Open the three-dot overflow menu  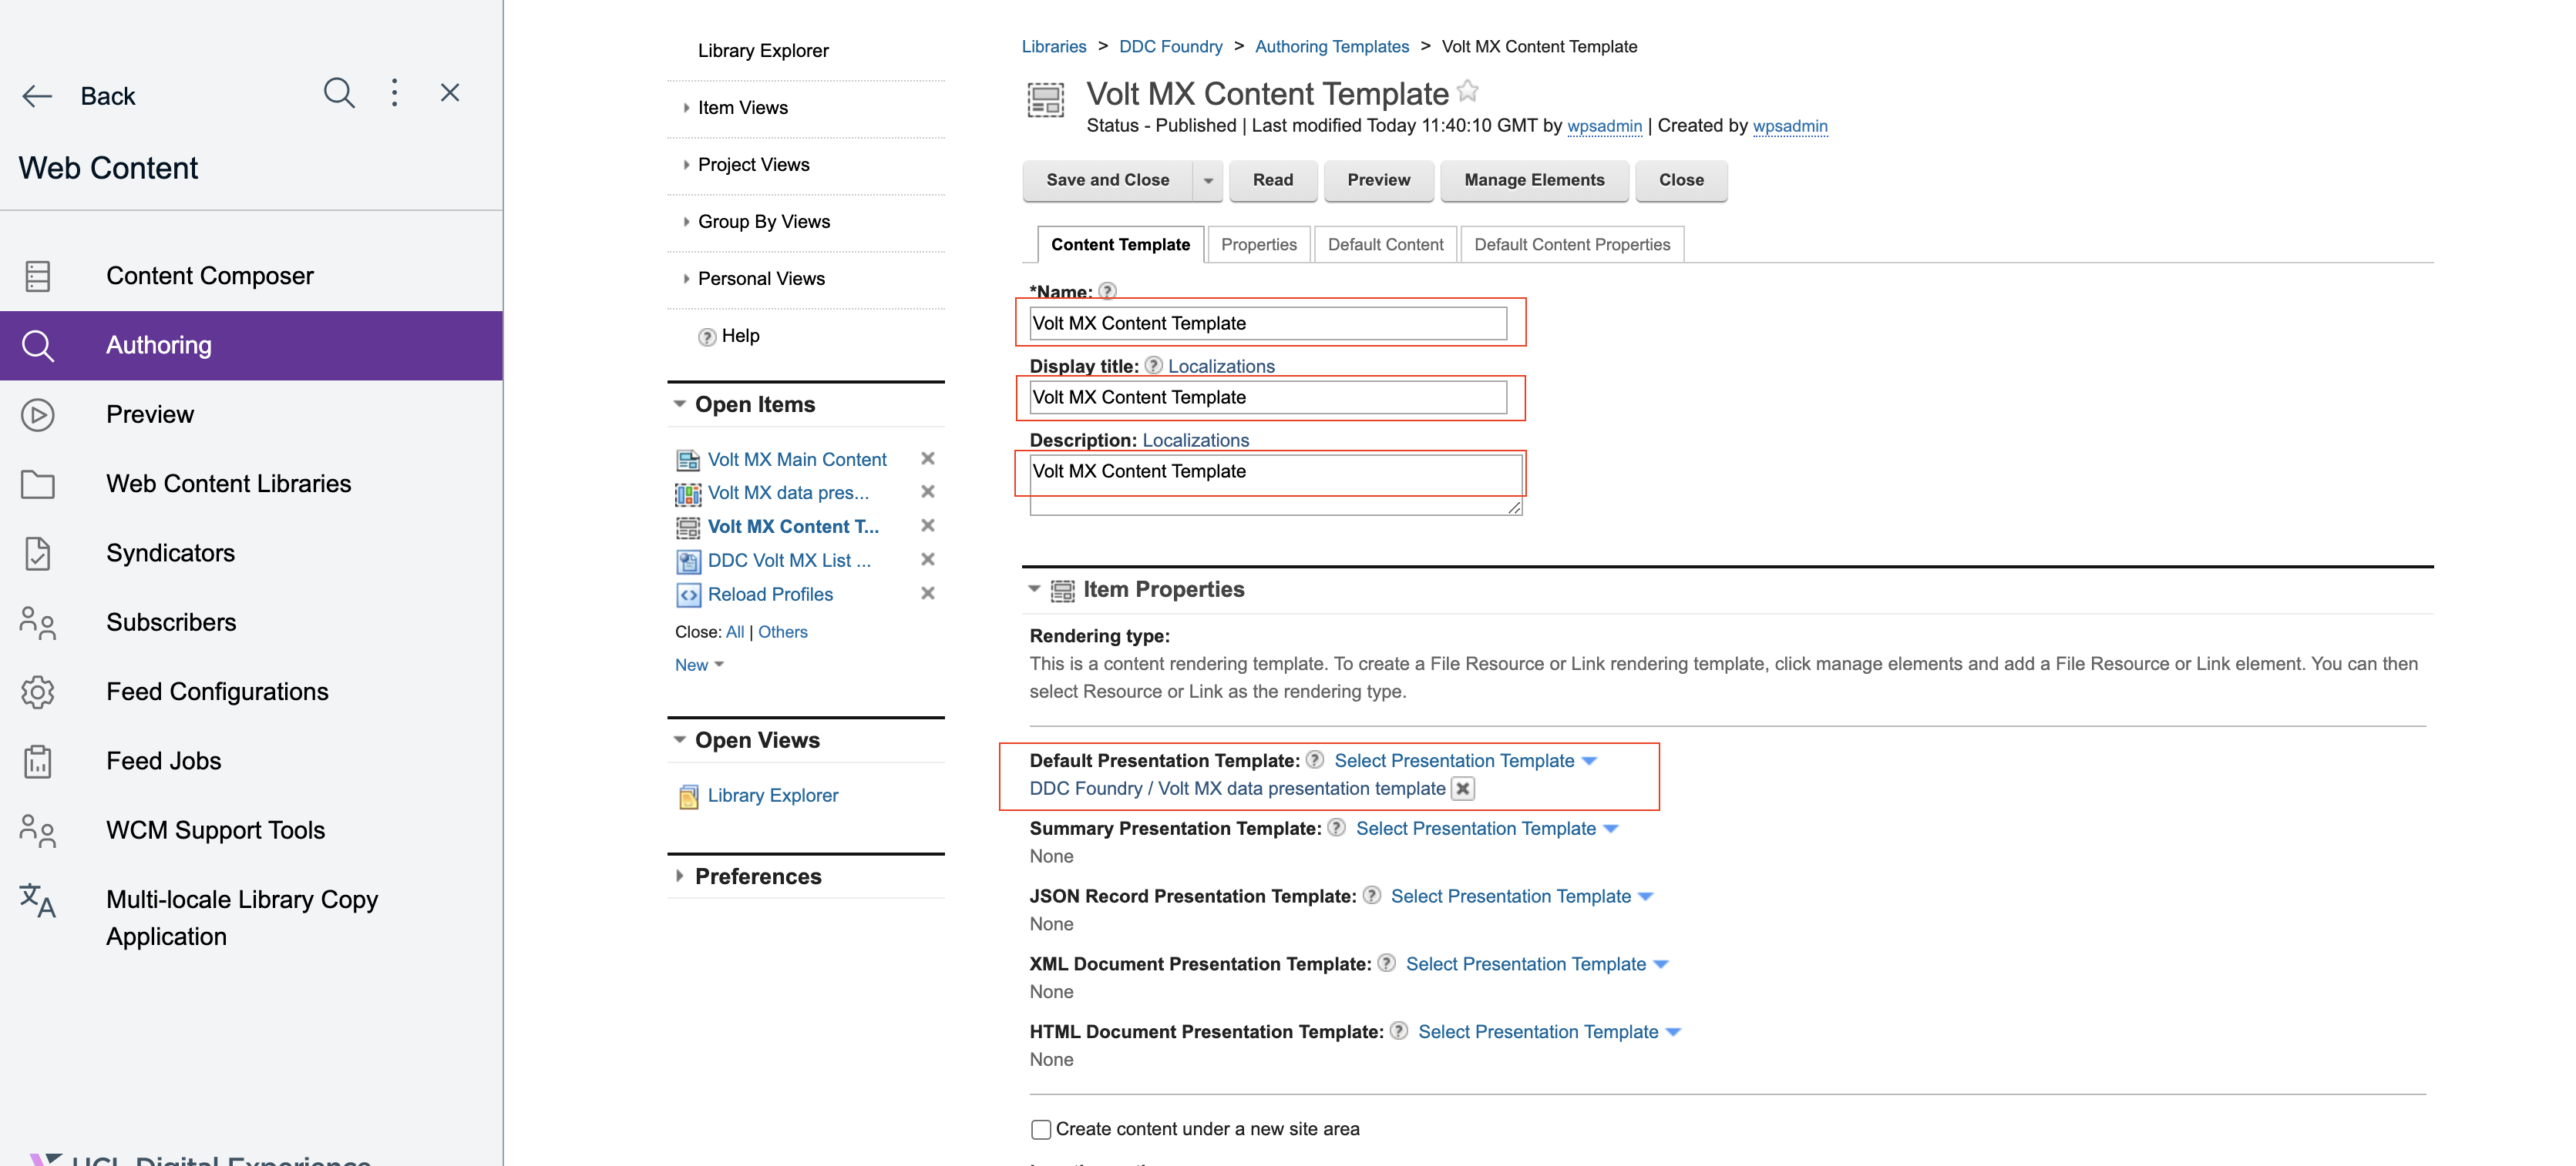point(394,93)
